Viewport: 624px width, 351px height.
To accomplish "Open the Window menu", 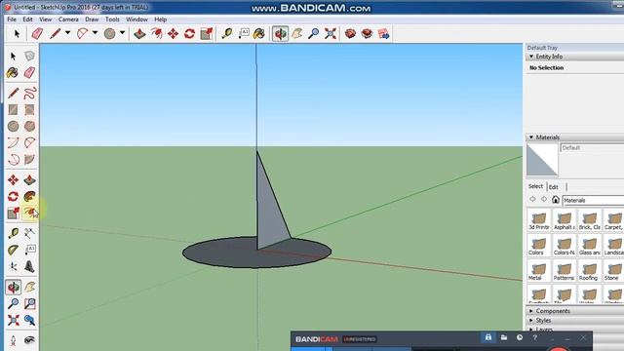I will (x=136, y=19).
